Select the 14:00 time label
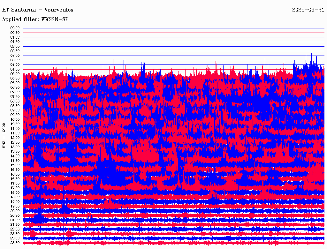 tap(15, 156)
